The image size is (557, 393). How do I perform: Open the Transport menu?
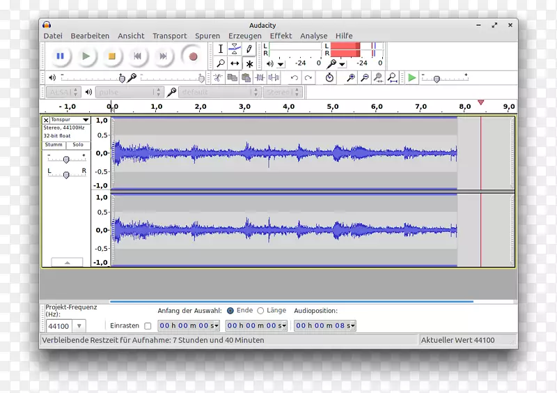[x=169, y=36]
